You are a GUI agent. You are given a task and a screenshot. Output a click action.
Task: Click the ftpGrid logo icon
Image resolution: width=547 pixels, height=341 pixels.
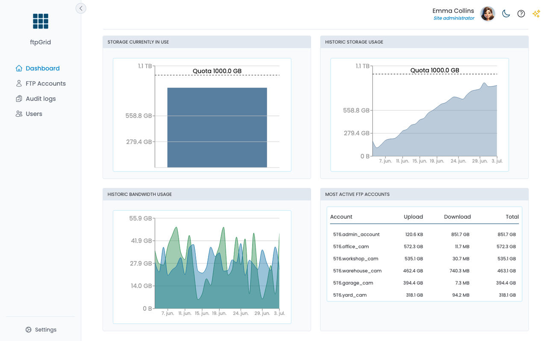click(41, 21)
